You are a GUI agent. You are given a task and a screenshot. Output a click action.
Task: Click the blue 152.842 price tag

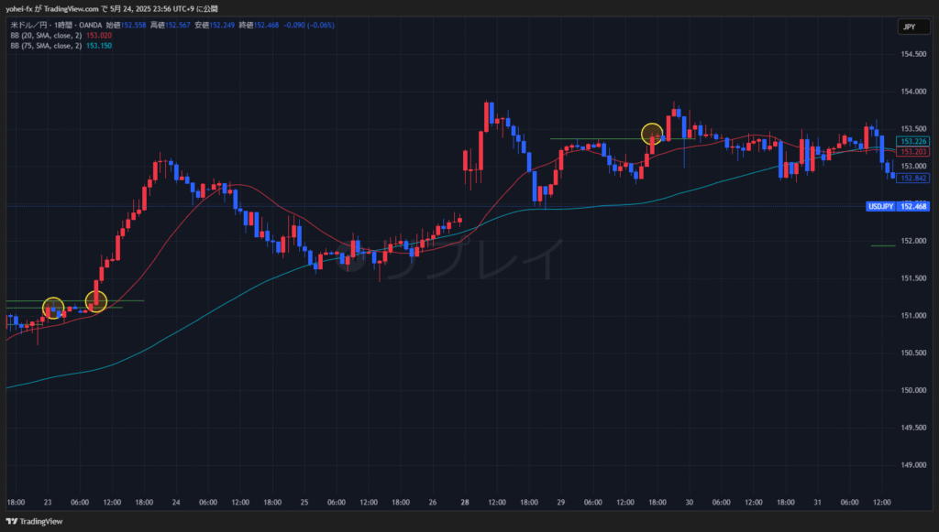tap(913, 178)
